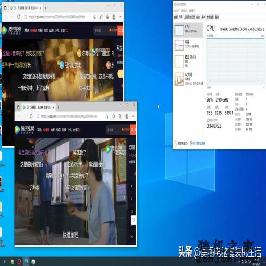Open Microsoft Edge from the taskbar
266x266 pixels.
[x=26, y=262]
